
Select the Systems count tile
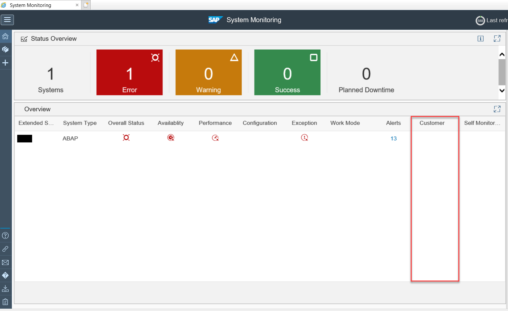pos(51,80)
